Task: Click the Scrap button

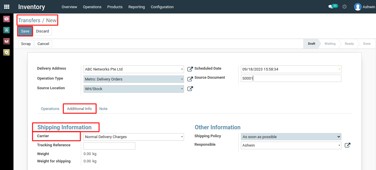Action: point(26,44)
